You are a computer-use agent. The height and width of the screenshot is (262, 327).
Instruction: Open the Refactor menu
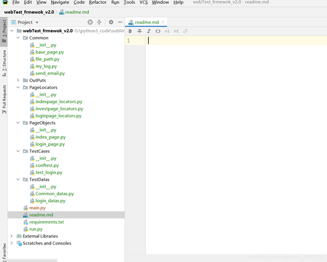click(97, 3)
